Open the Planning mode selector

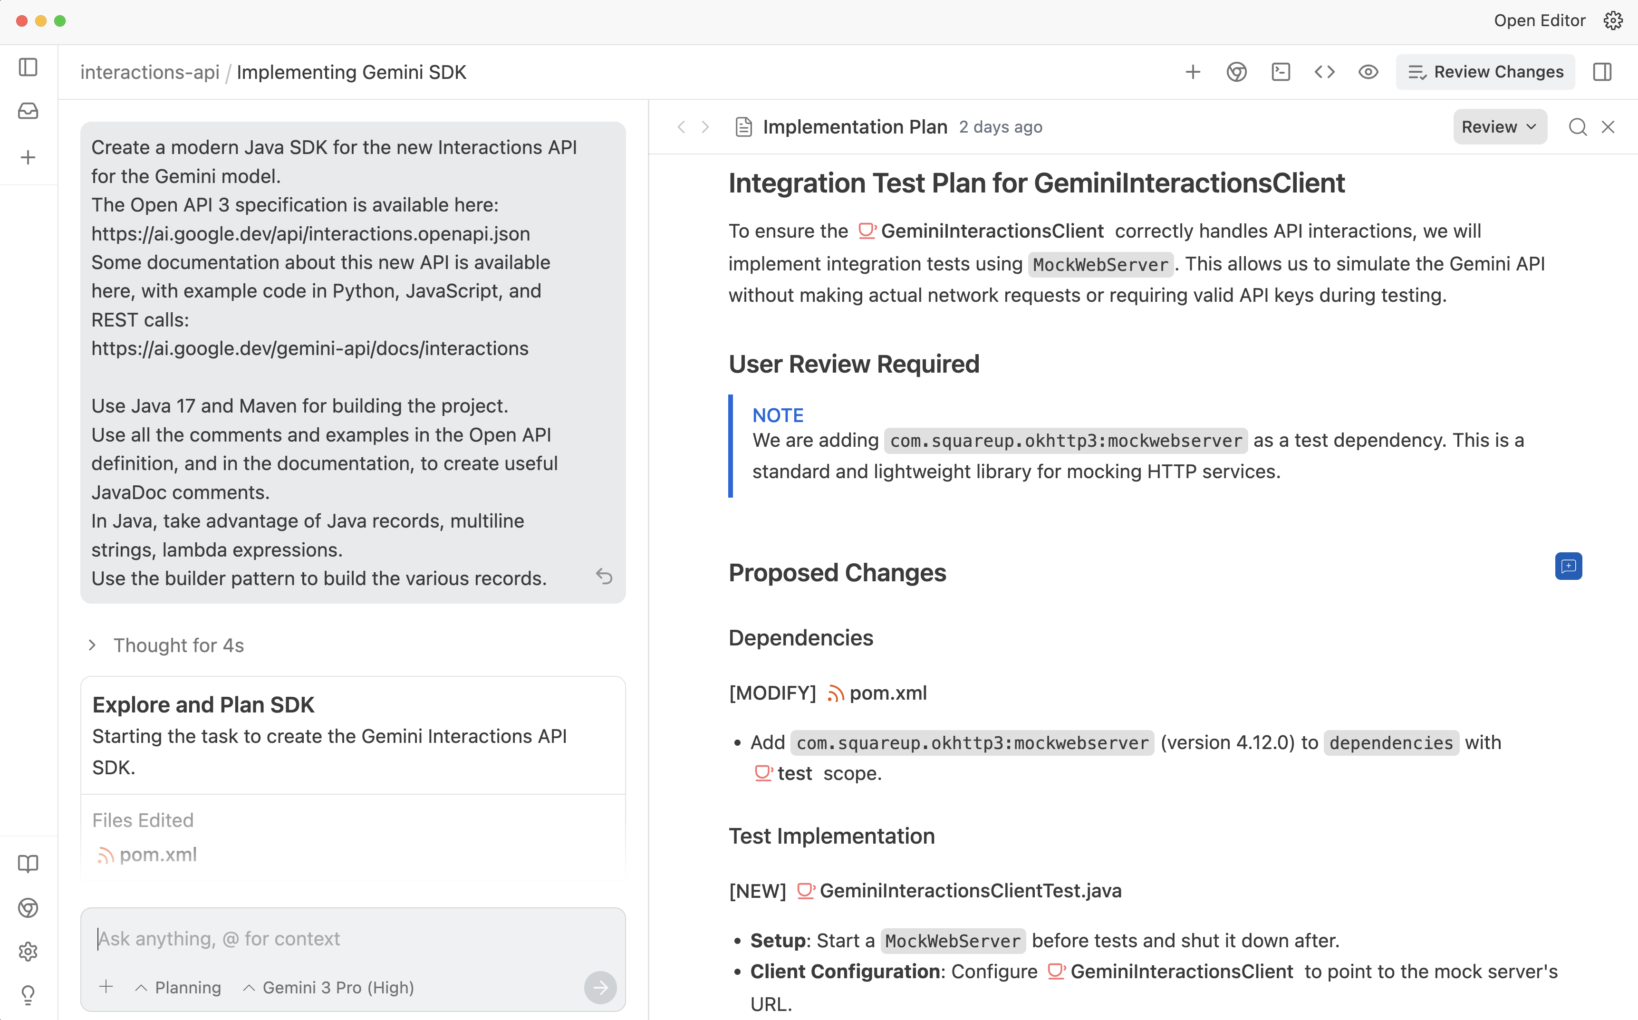[179, 987]
